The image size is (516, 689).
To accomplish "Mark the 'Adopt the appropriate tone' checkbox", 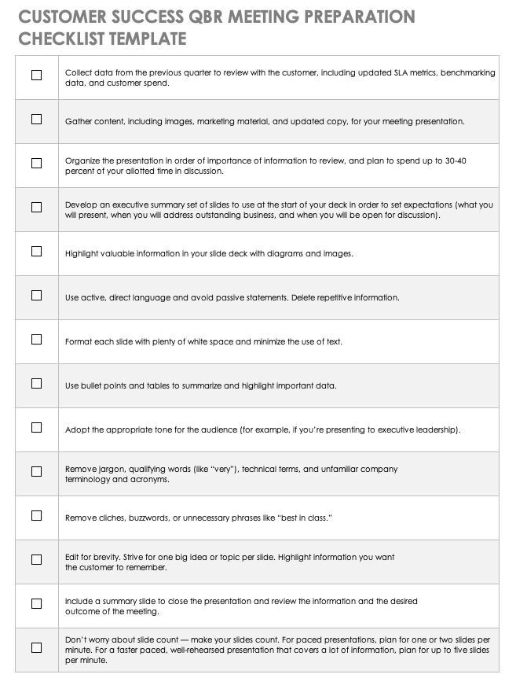I will click(36, 428).
